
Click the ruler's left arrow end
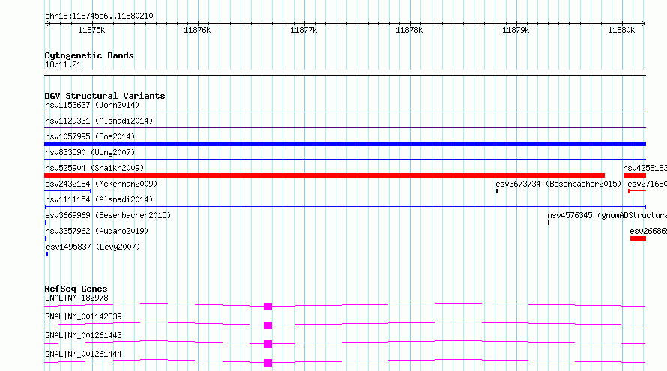pyautogui.click(x=46, y=24)
